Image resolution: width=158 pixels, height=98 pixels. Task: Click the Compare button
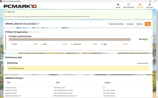[130, 24]
